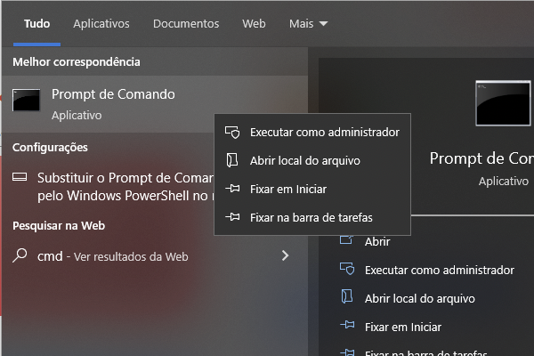Viewport: 534px width, 356px height.
Task: Click the shield icon in context menu
Action: (232, 133)
